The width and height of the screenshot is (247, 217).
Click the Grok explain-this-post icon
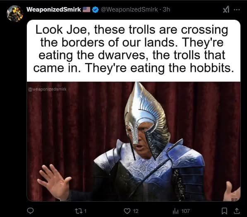[226, 10]
